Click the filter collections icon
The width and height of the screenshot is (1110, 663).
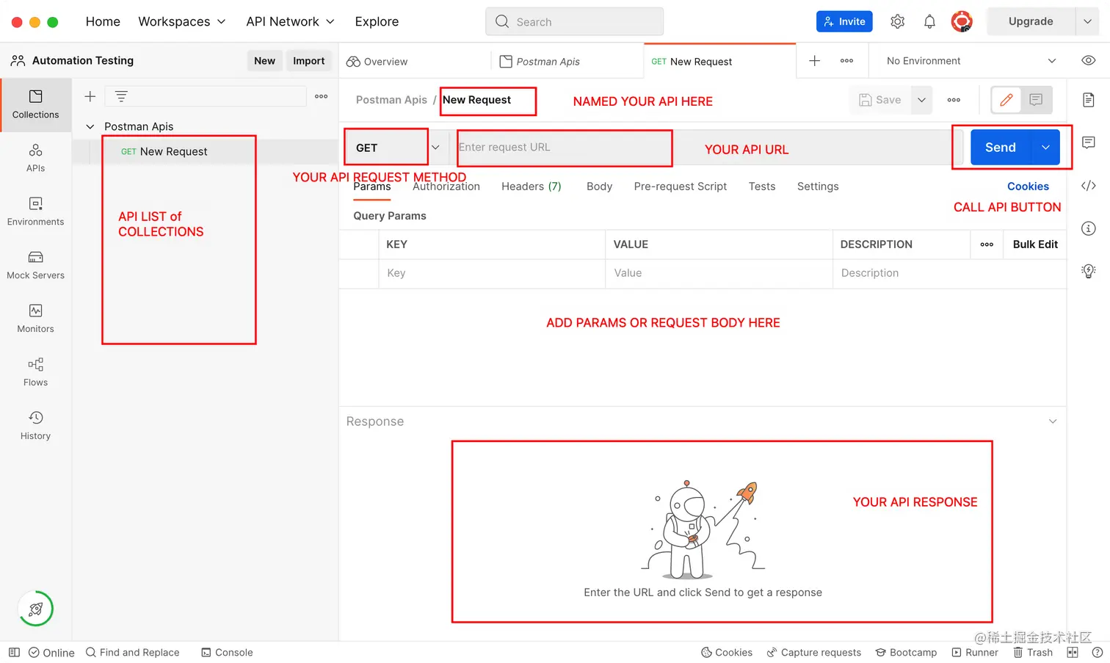click(121, 96)
